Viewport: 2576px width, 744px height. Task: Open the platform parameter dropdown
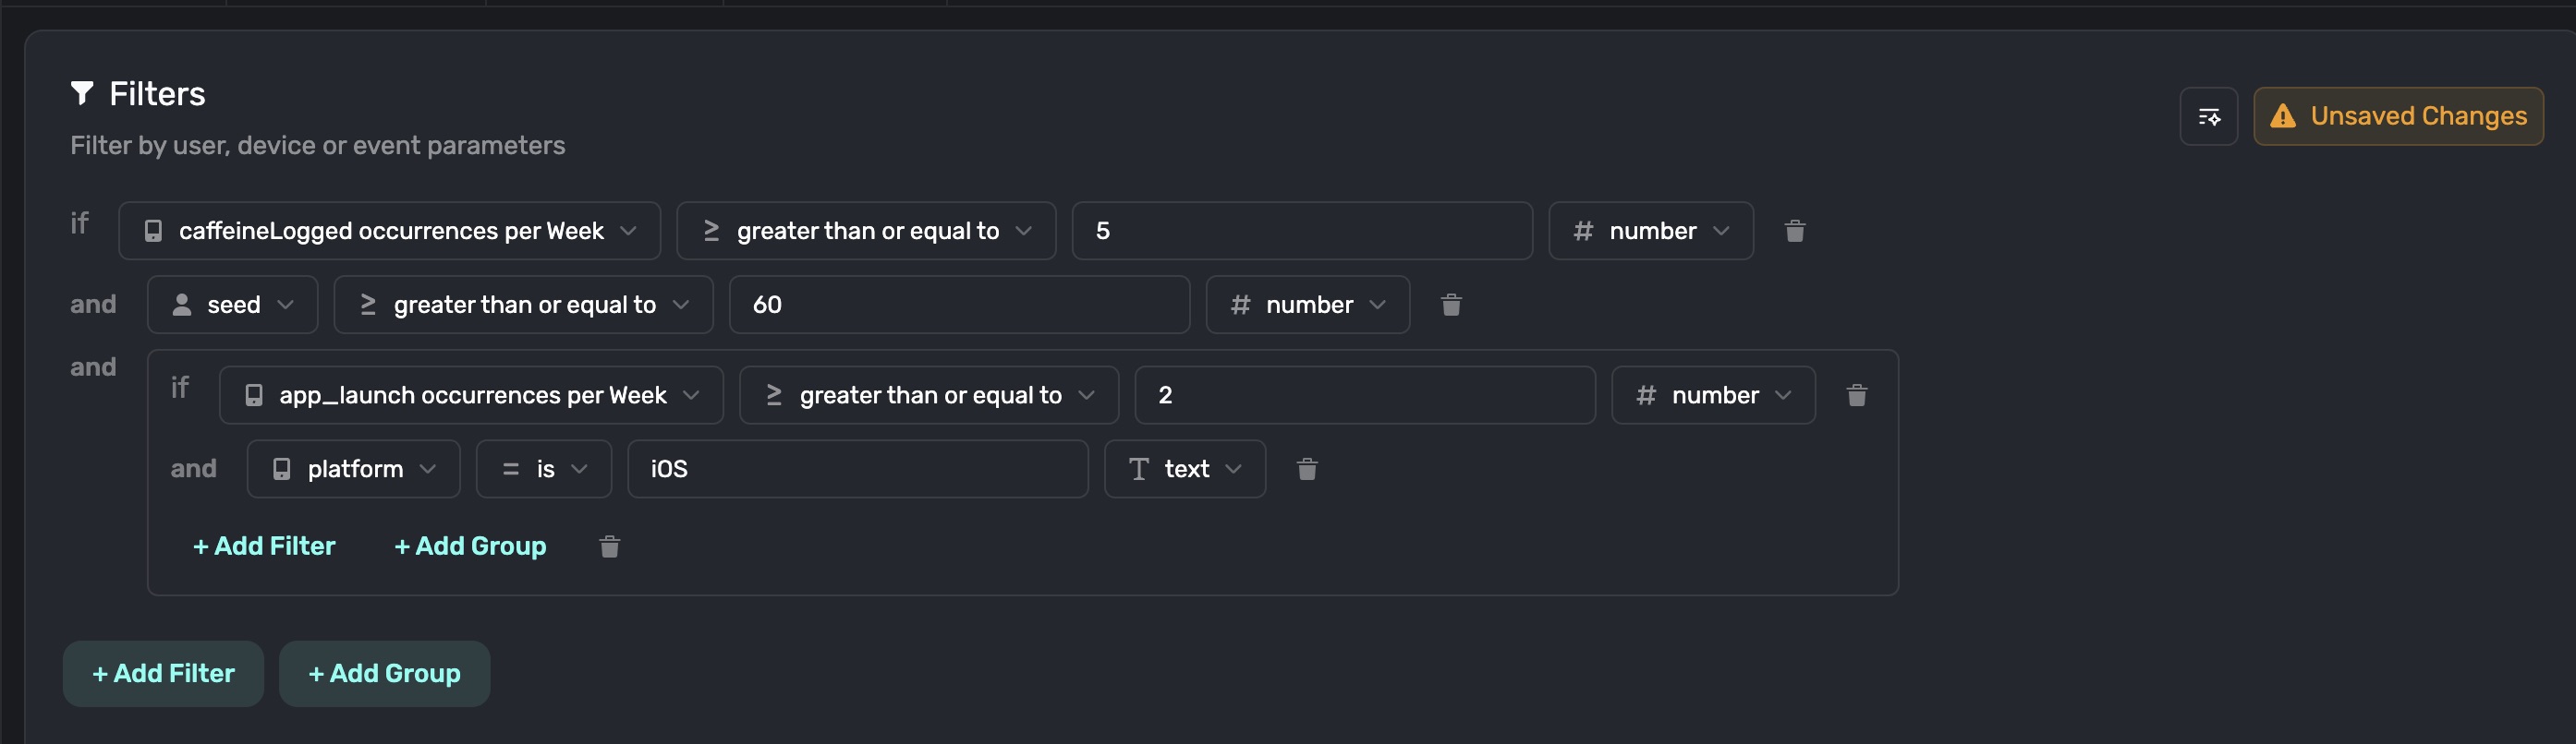pos(353,469)
